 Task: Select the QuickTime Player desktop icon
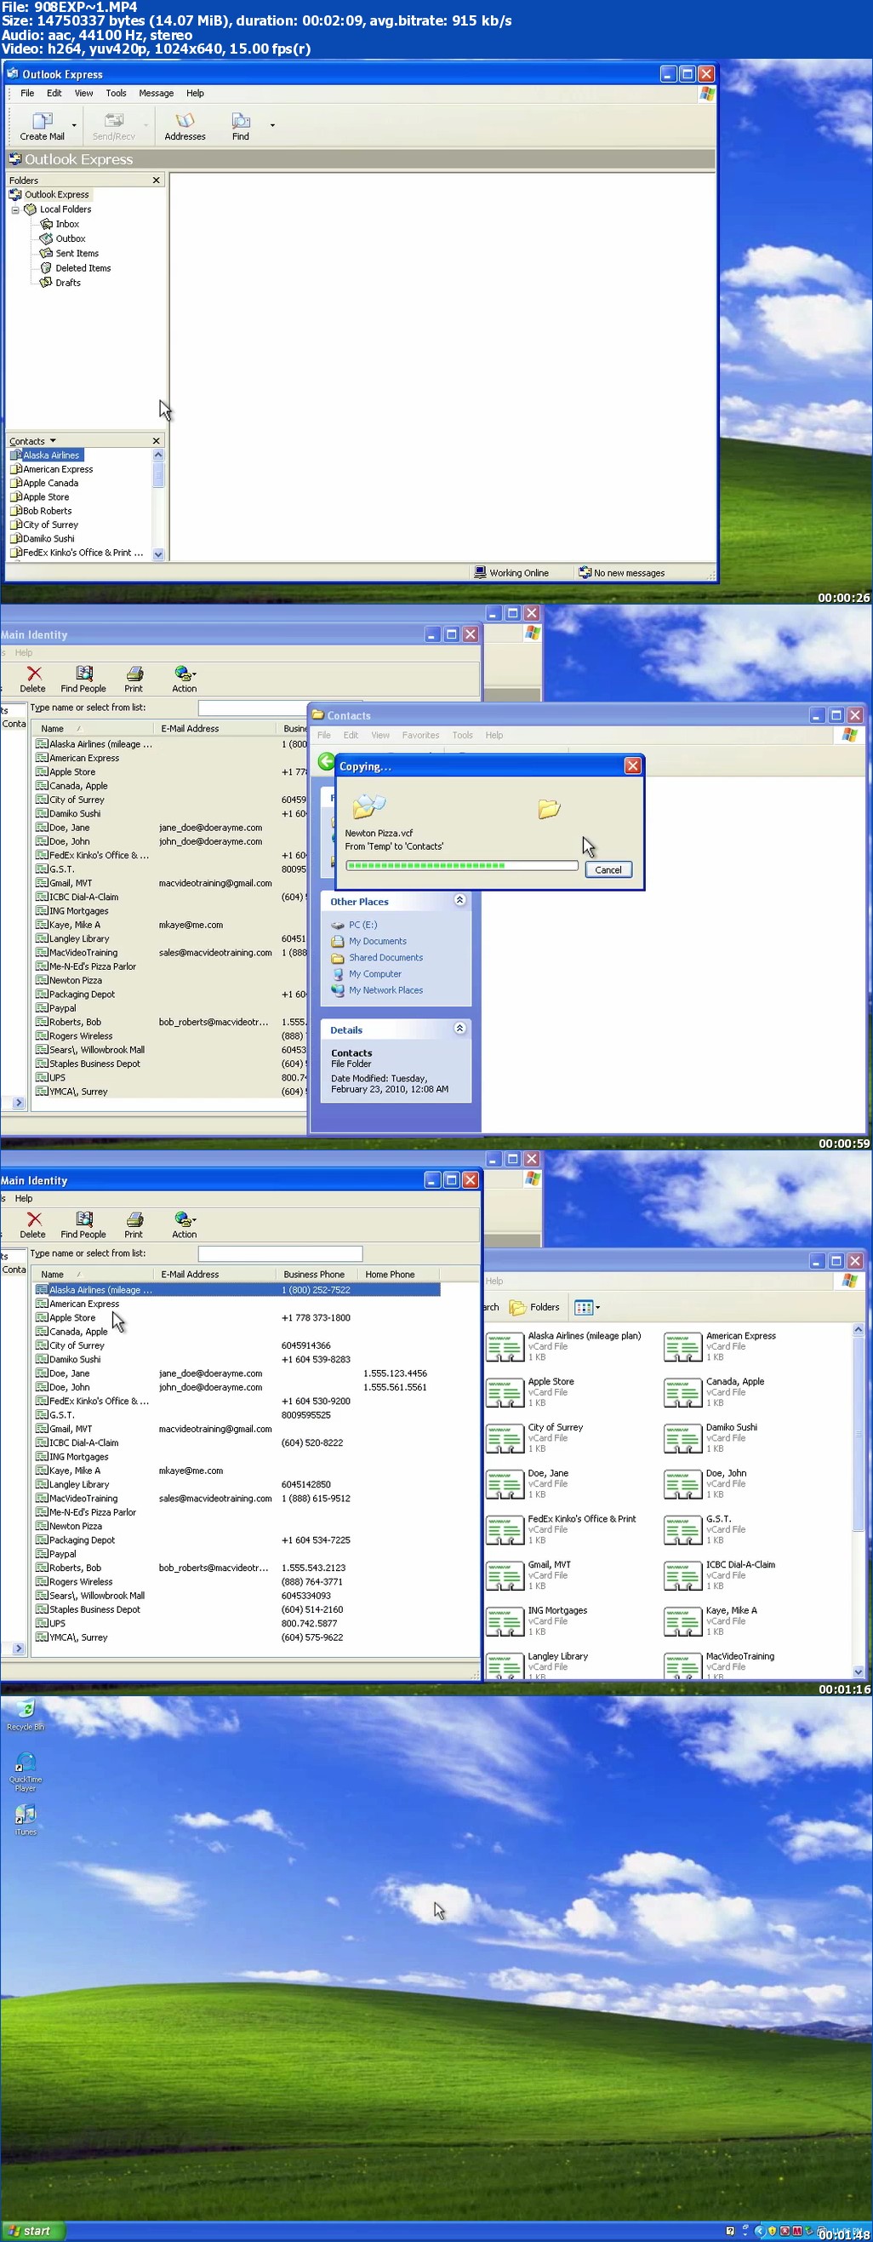[x=26, y=1773]
